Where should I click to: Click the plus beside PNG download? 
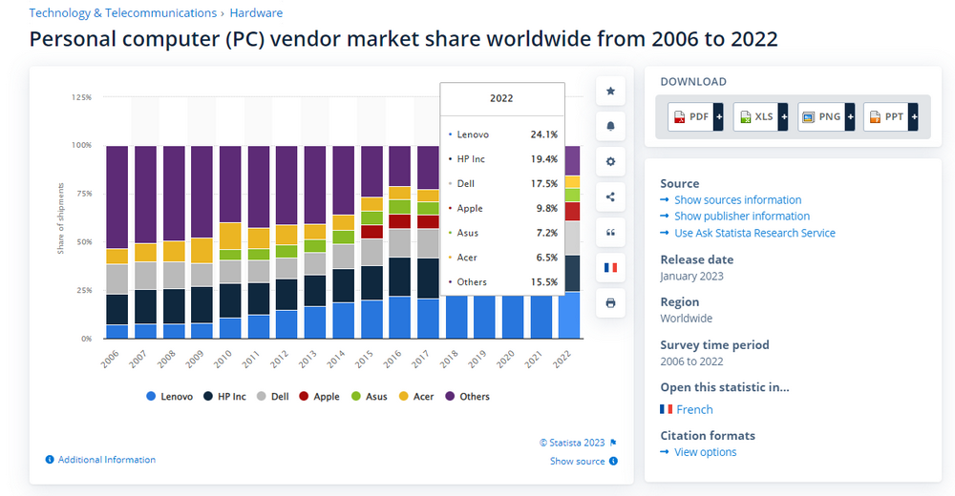(x=850, y=117)
